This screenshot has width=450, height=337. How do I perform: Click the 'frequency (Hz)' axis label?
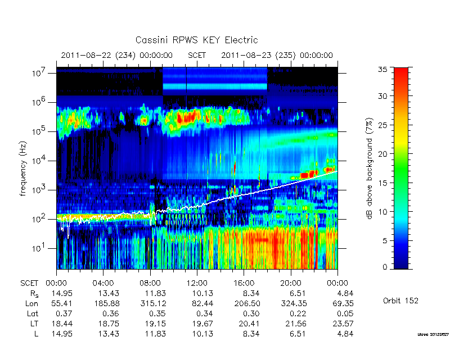click(24, 168)
